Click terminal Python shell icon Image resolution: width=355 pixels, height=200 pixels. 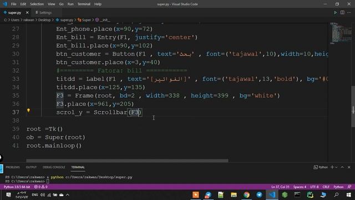click(x=316, y=167)
